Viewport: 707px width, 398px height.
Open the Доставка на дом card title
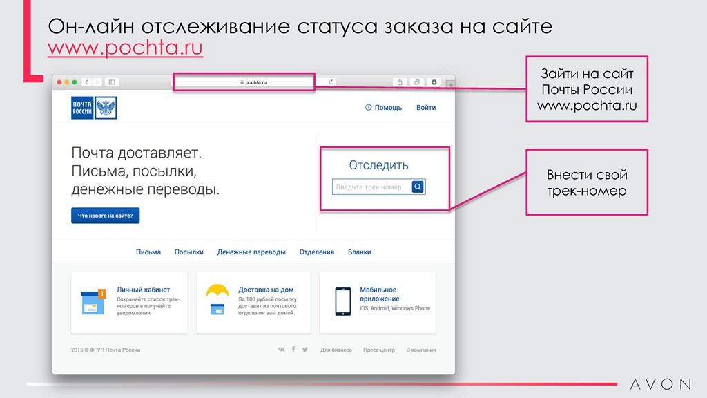pyautogui.click(x=266, y=290)
